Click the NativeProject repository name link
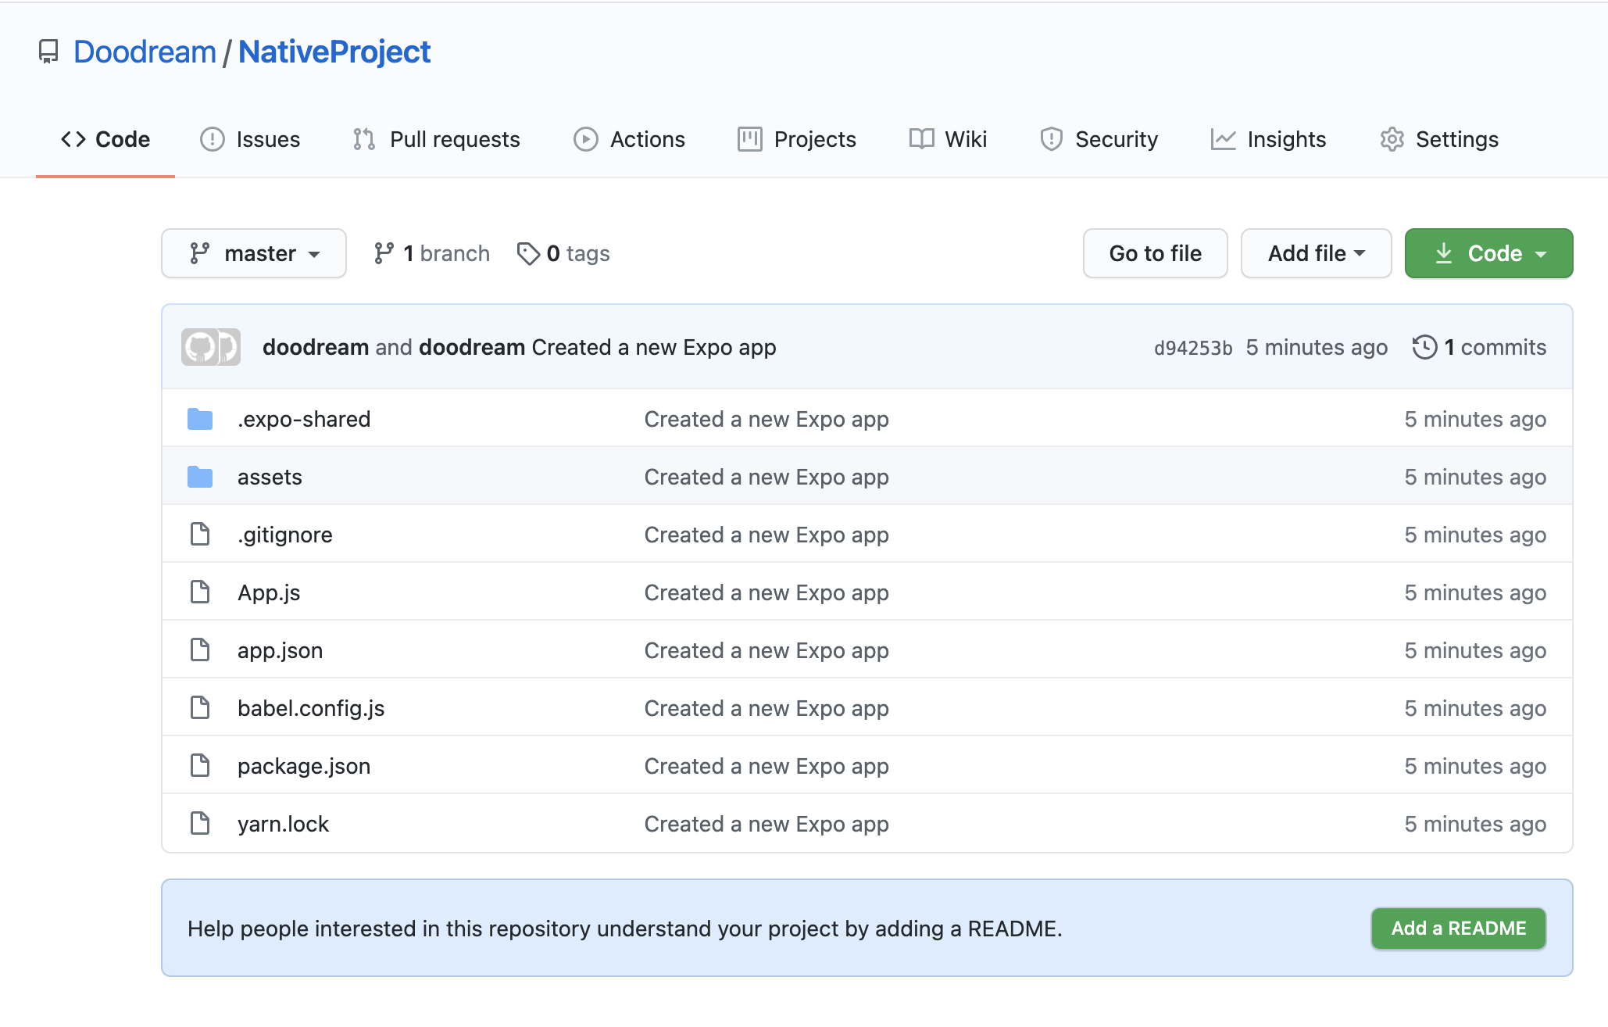This screenshot has width=1608, height=1027. (334, 52)
